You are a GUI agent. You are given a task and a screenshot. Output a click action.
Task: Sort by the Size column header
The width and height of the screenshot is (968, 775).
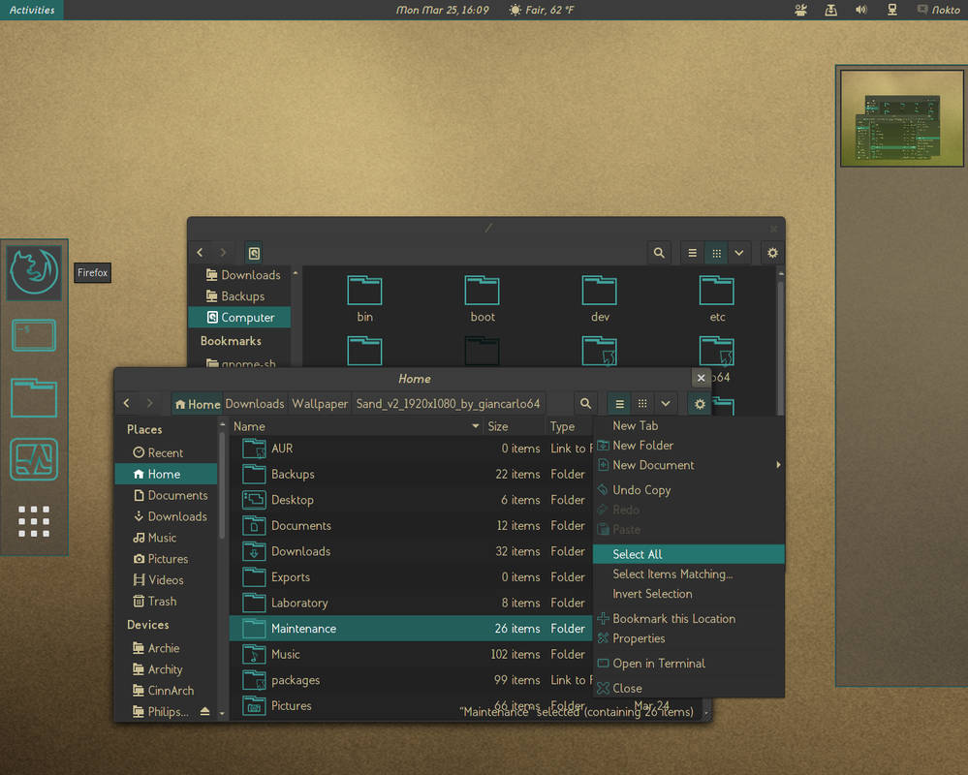coord(514,426)
